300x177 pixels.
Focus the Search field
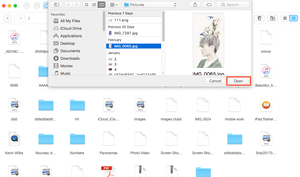(x=233, y=5)
